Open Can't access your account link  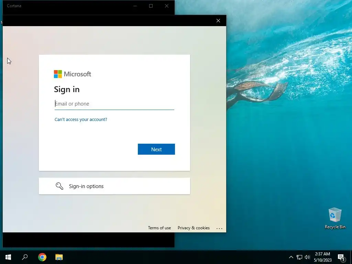(x=81, y=119)
